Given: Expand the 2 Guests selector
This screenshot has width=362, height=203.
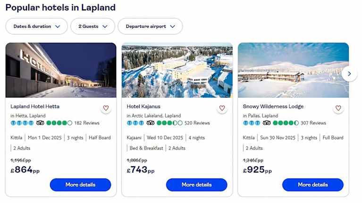Looking at the screenshot, I should (x=93, y=26).
